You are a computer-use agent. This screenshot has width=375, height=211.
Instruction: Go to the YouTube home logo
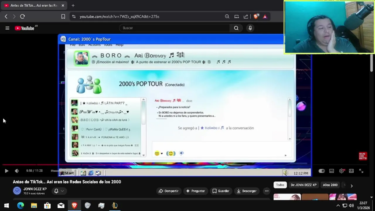click(x=25, y=28)
